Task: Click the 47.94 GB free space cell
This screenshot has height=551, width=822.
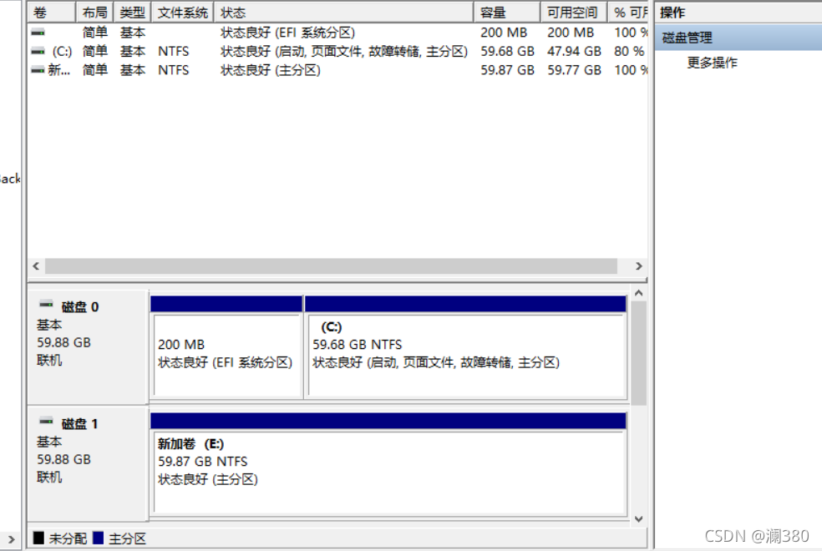Action: [574, 51]
